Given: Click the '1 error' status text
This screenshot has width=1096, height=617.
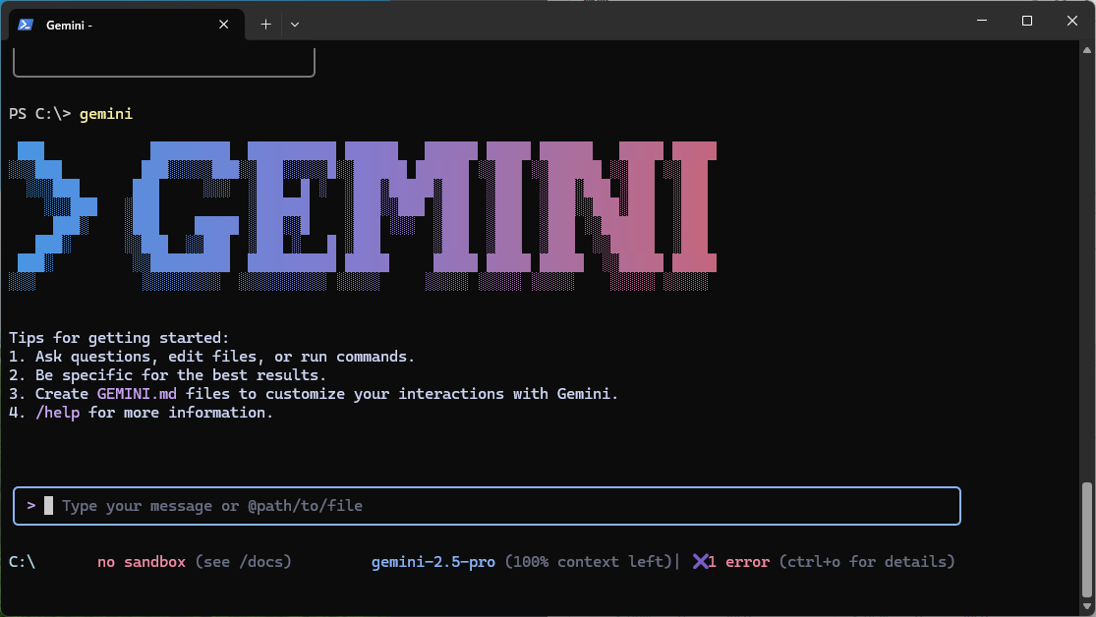Looking at the screenshot, I should pos(739,562).
